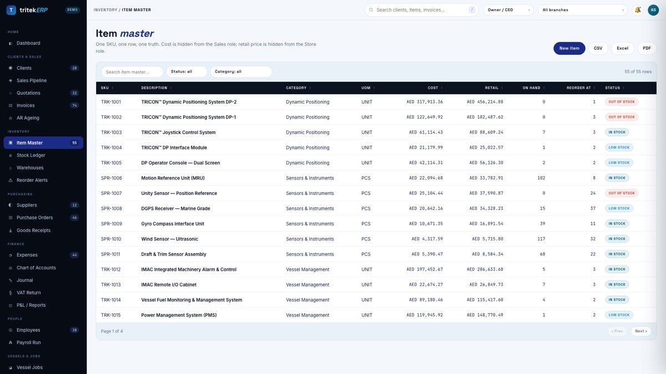The height and width of the screenshot is (374, 666).
Task: Navigate to Journal in the sidebar
Action: click(x=43, y=280)
